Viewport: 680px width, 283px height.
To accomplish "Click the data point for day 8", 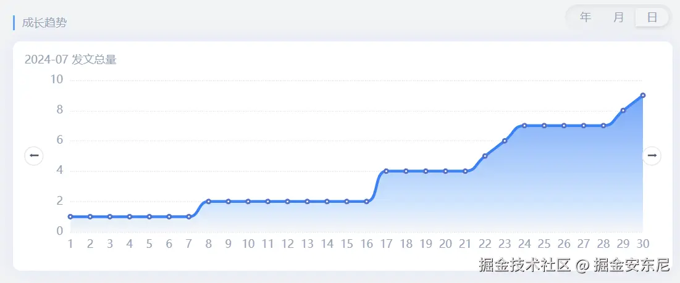I will [x=209, y=202].
